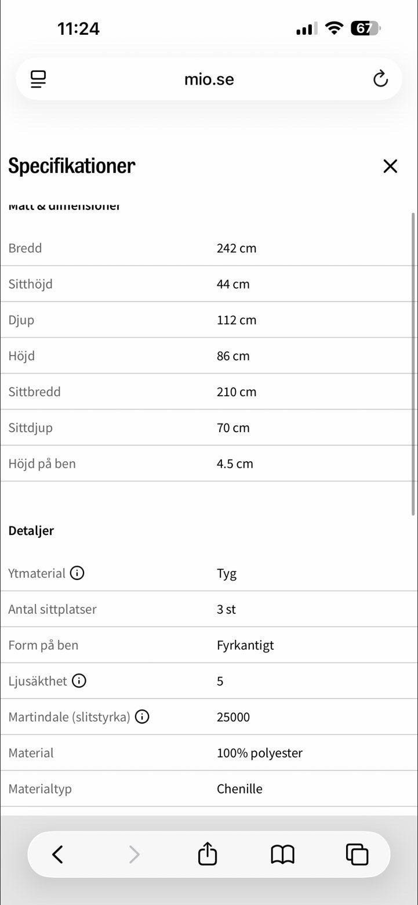Tap the Sittdjup 70 cm value
The image size is (418, 905).
233,428
